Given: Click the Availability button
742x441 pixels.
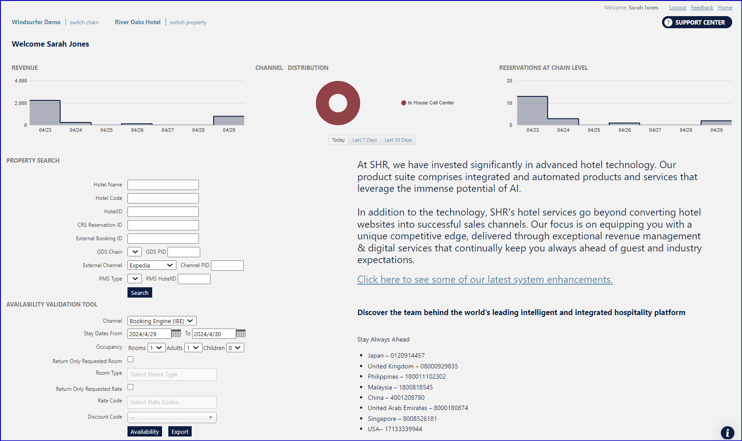Looking at the screenshot, I should click(x=145, y=432).
